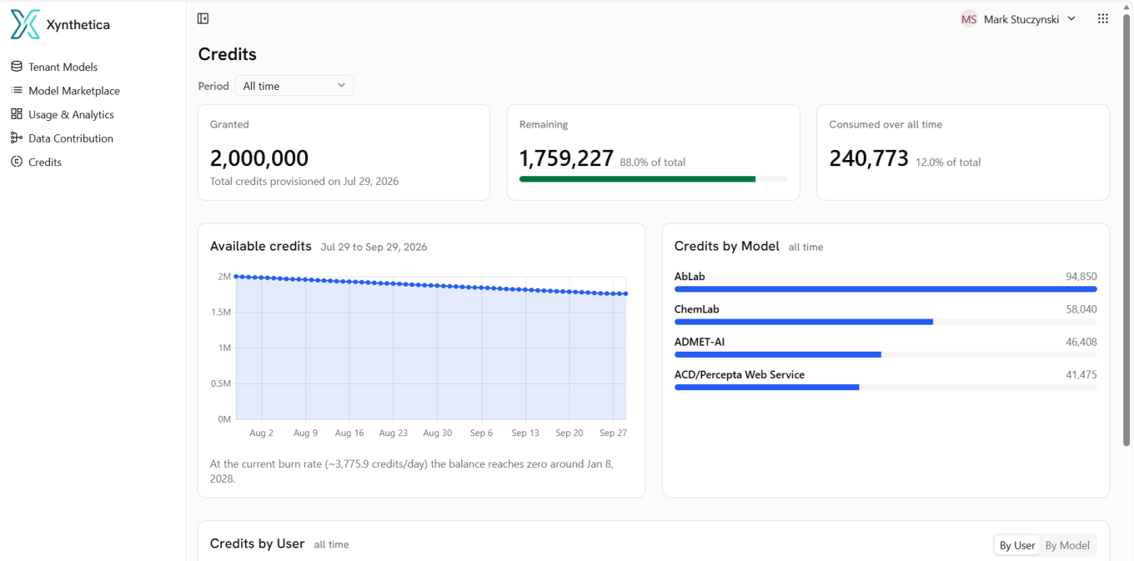Click the ACD/Percepta Web Service usage bar
The height and width of the screenshot is (561, 1134).
pos(886,387)
